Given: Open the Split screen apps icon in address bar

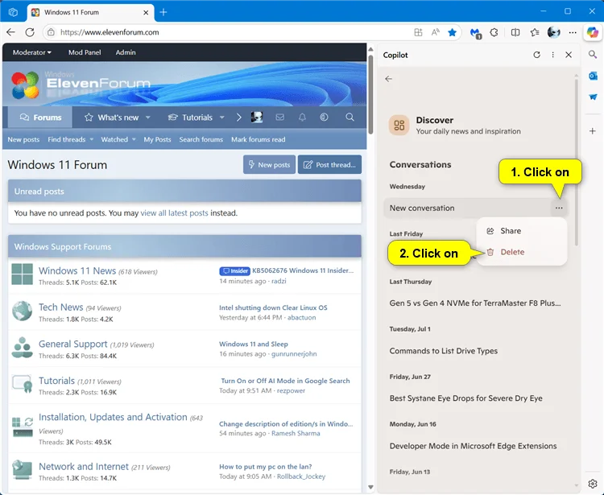Looking at the screenshot, I should pyautogui.click(x=418, y=32).
